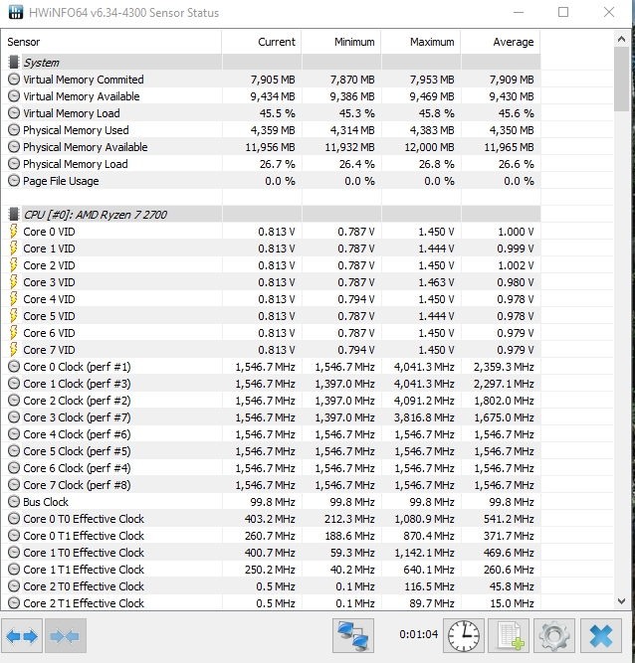
Task: Select the CPU [#0]: AMD Ryzen 7 2700 row
Action: (x=271, y=215)
